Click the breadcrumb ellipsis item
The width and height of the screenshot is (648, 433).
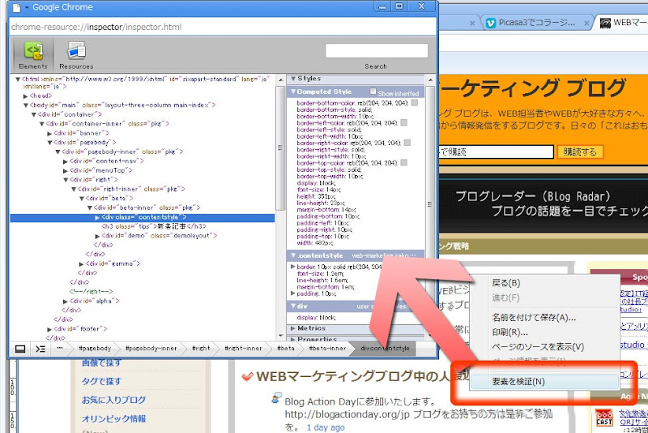[x=60, y=348]
